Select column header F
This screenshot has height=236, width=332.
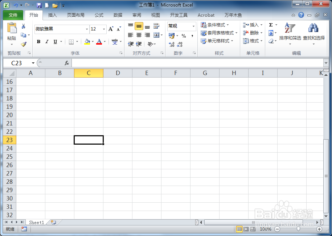176,73
